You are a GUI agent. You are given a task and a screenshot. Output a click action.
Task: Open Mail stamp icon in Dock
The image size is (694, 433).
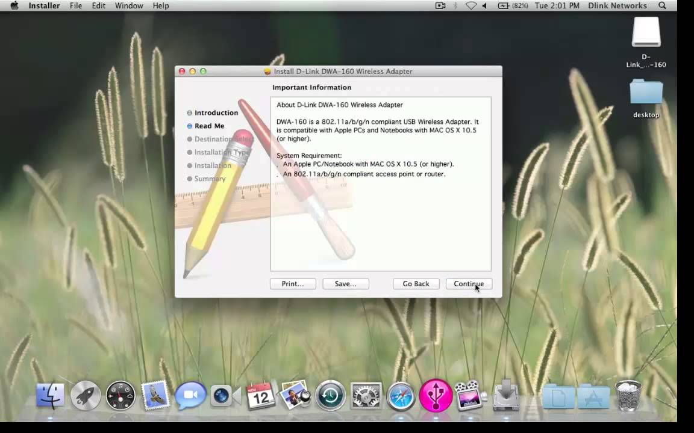pos(155,395)
